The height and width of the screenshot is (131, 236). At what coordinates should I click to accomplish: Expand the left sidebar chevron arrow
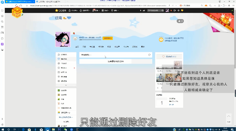click(x=66, y=85)
